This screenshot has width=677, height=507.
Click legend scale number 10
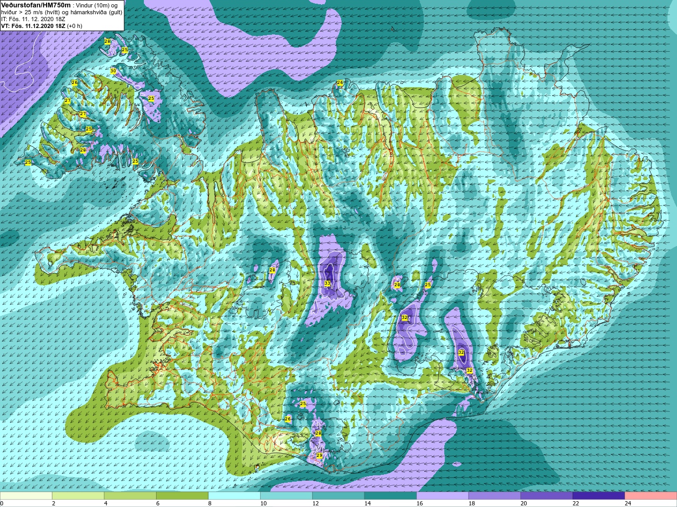pyautogui.click(x=264, y=503)
